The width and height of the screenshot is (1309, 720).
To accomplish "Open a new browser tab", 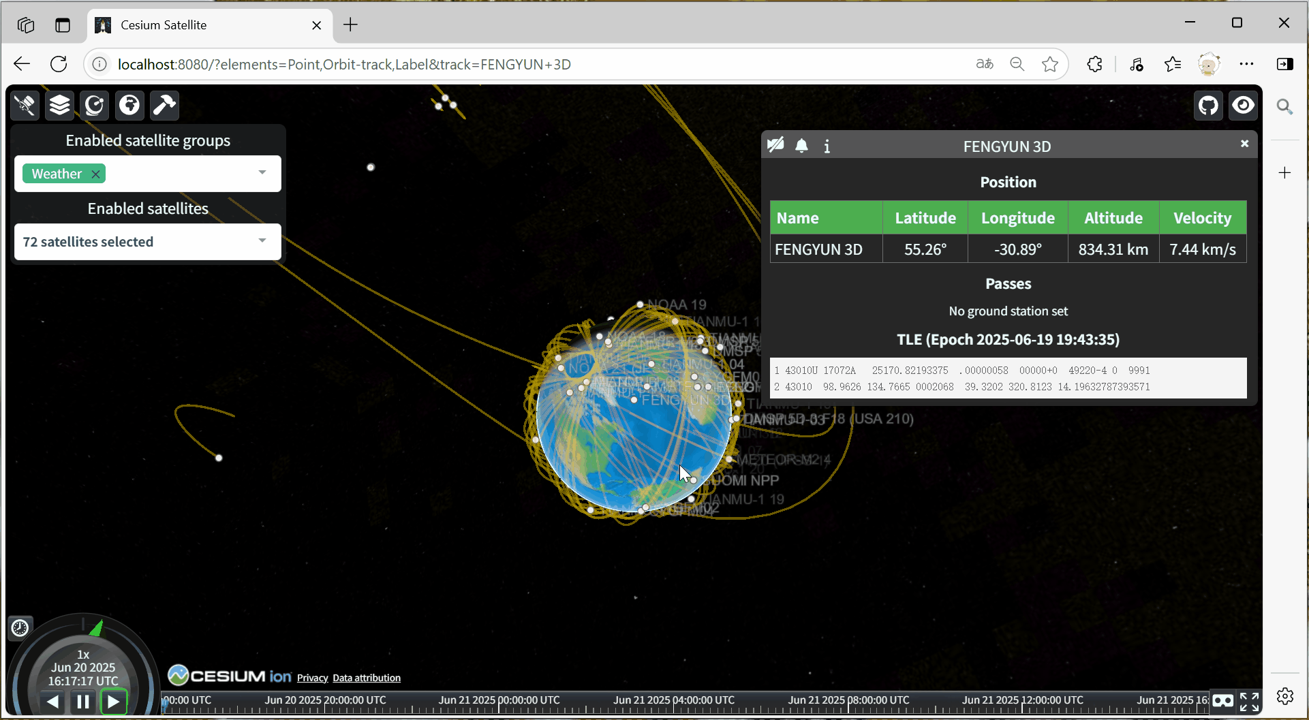I will pos(350,25).
